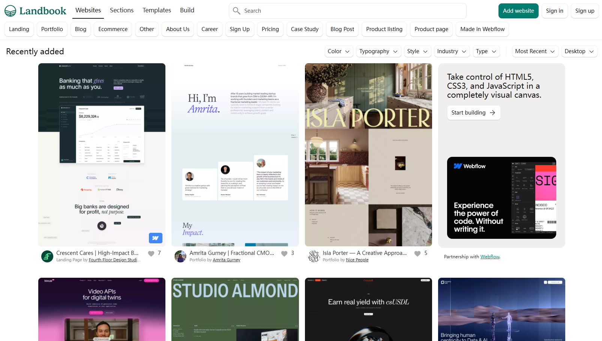Click the search magnifier icon
The width and height of the screenshot is (602, 341).
click(x=236, y=11)
